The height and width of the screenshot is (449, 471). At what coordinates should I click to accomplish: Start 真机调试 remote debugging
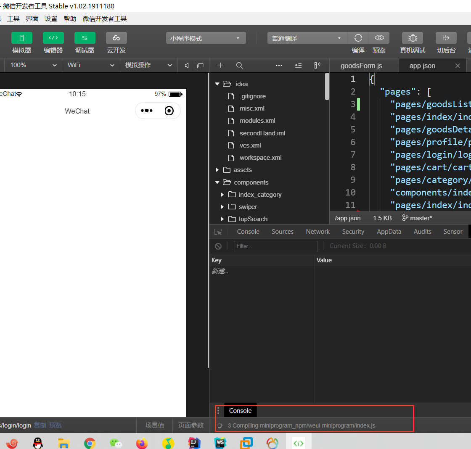pos(413,38)
